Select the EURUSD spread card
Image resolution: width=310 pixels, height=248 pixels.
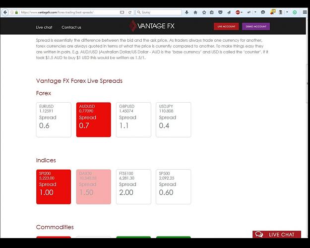54,120
